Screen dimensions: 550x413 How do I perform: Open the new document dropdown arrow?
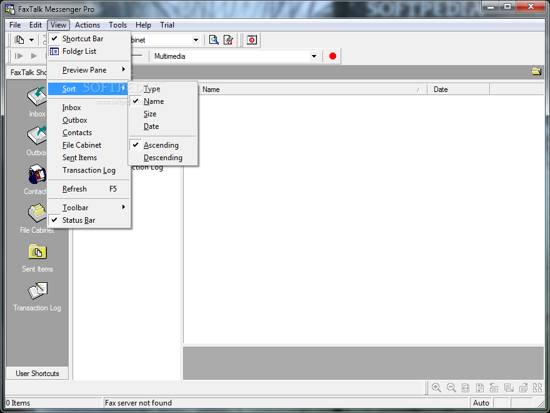(31, 40)
